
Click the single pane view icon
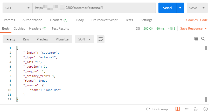click(178, 109)
